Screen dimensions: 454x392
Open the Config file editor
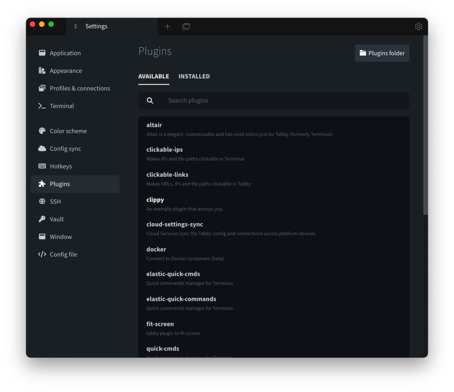pos(63,254)
